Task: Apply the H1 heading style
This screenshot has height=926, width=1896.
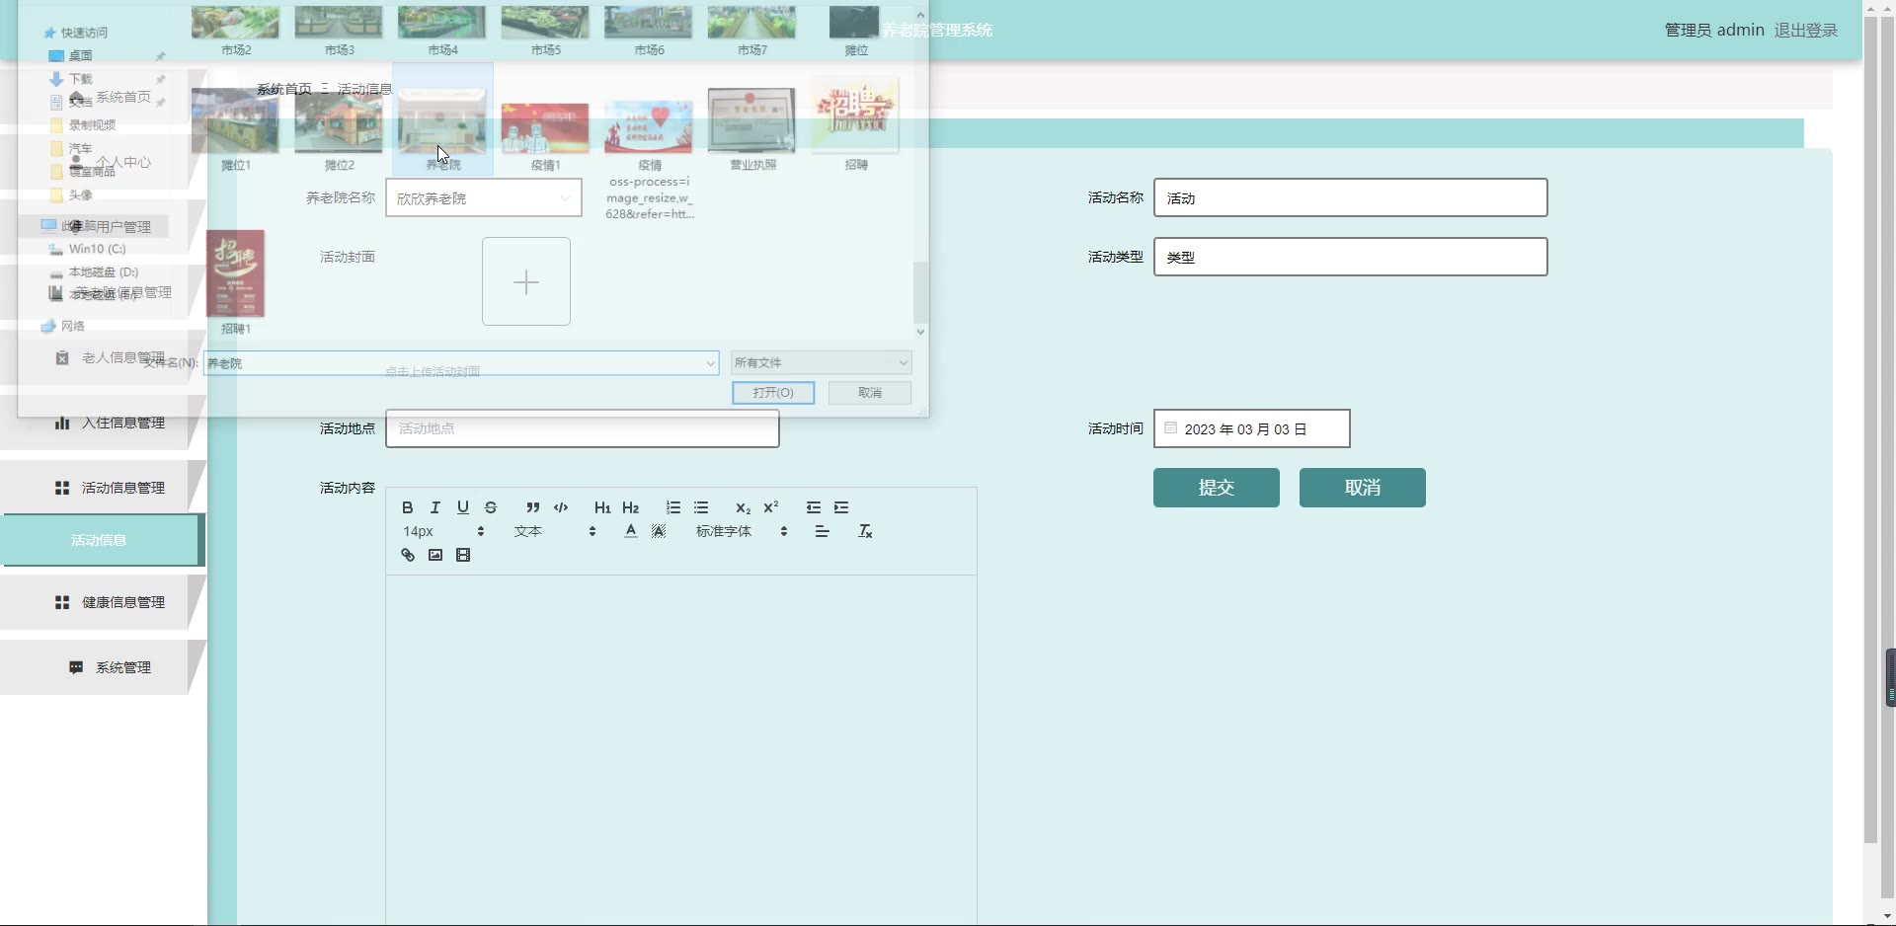Action: [x=602, y=507]
